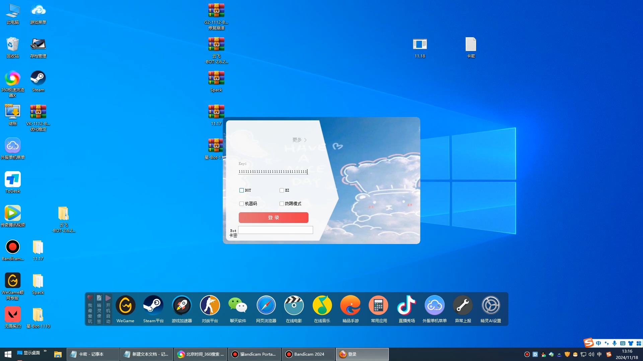The image size is (643, 361).
Task: Select the G2-1112-B 修复崩溃 archive
Action: point(216,17)
